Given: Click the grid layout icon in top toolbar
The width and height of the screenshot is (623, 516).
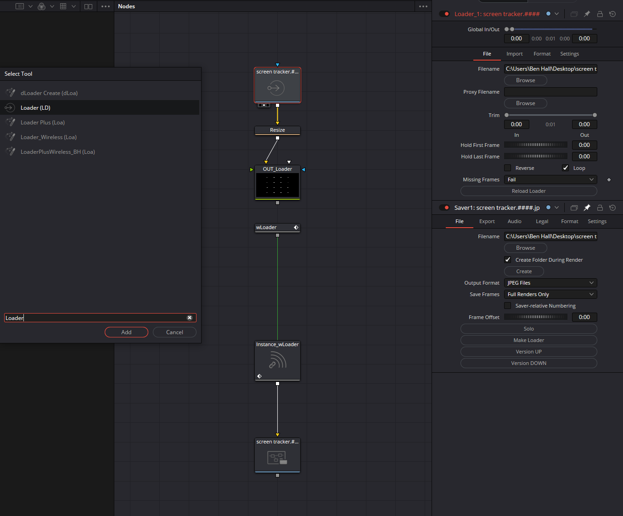Looking at the screenshot, I should 63,6.
